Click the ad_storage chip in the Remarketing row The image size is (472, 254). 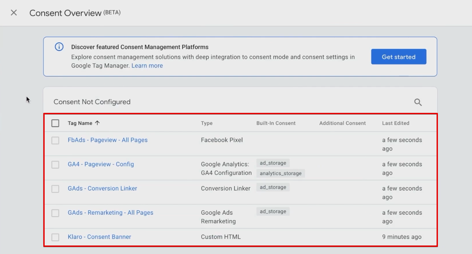point(273,211)
